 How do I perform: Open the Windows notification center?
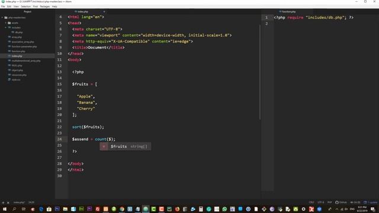coord(373,209)
